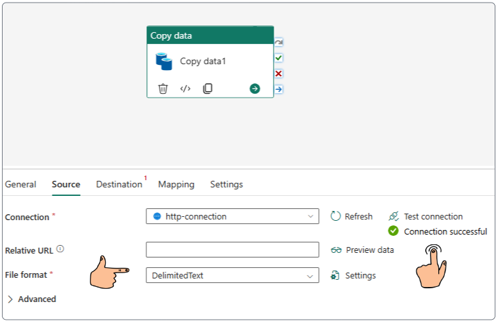Viewport: 498px width, 323px height.
Task: Open file format Settings
Action: [x=353, y=276]
